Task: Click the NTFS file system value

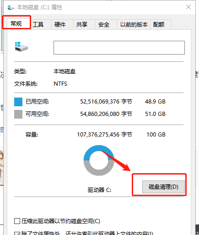Action: [60, 84]
